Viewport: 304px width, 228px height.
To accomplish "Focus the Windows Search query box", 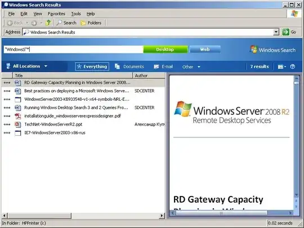I will pyautogui.click(x=73, y=50).
